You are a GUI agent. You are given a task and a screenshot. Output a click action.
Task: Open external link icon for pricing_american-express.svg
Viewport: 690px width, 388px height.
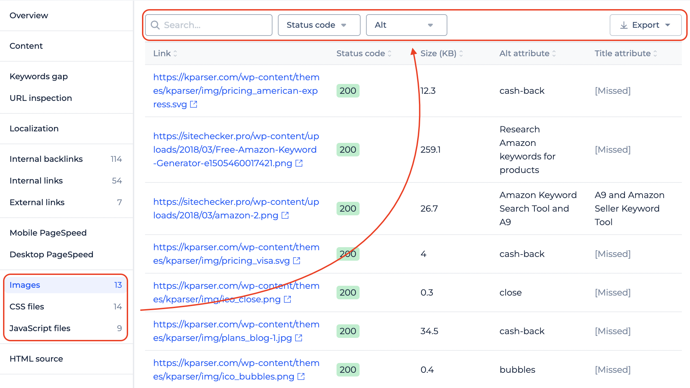point(194,104)
